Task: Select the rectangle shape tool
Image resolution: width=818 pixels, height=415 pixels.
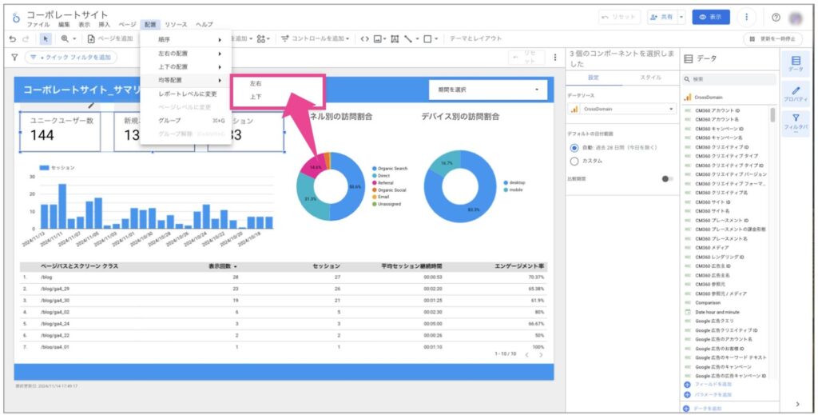Action: tap(427, 38)
